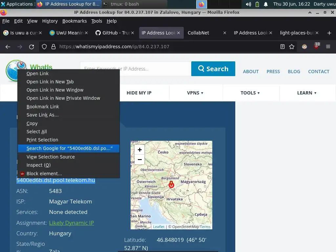
Task: Expand the TOOLS dropdown menu
Action: (x=250, y=93)
